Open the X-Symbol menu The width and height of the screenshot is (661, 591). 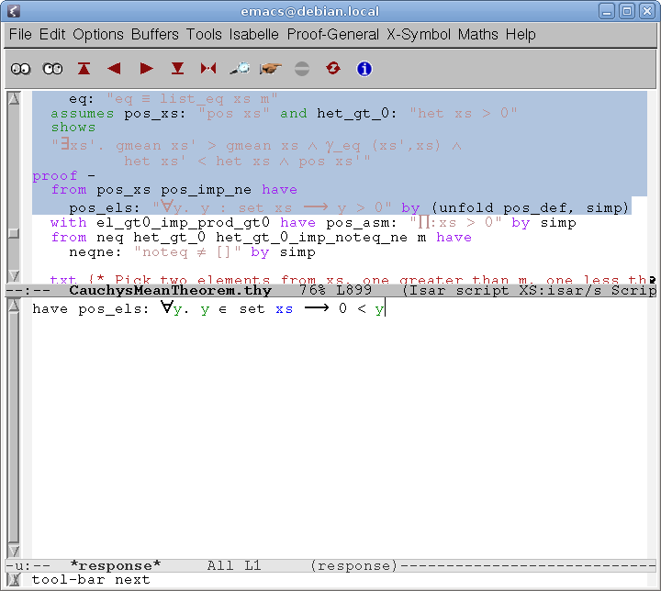(418, 34)
